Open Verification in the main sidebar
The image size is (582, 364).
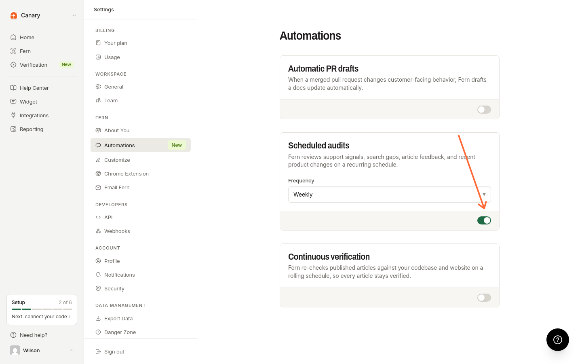(42, 65)
